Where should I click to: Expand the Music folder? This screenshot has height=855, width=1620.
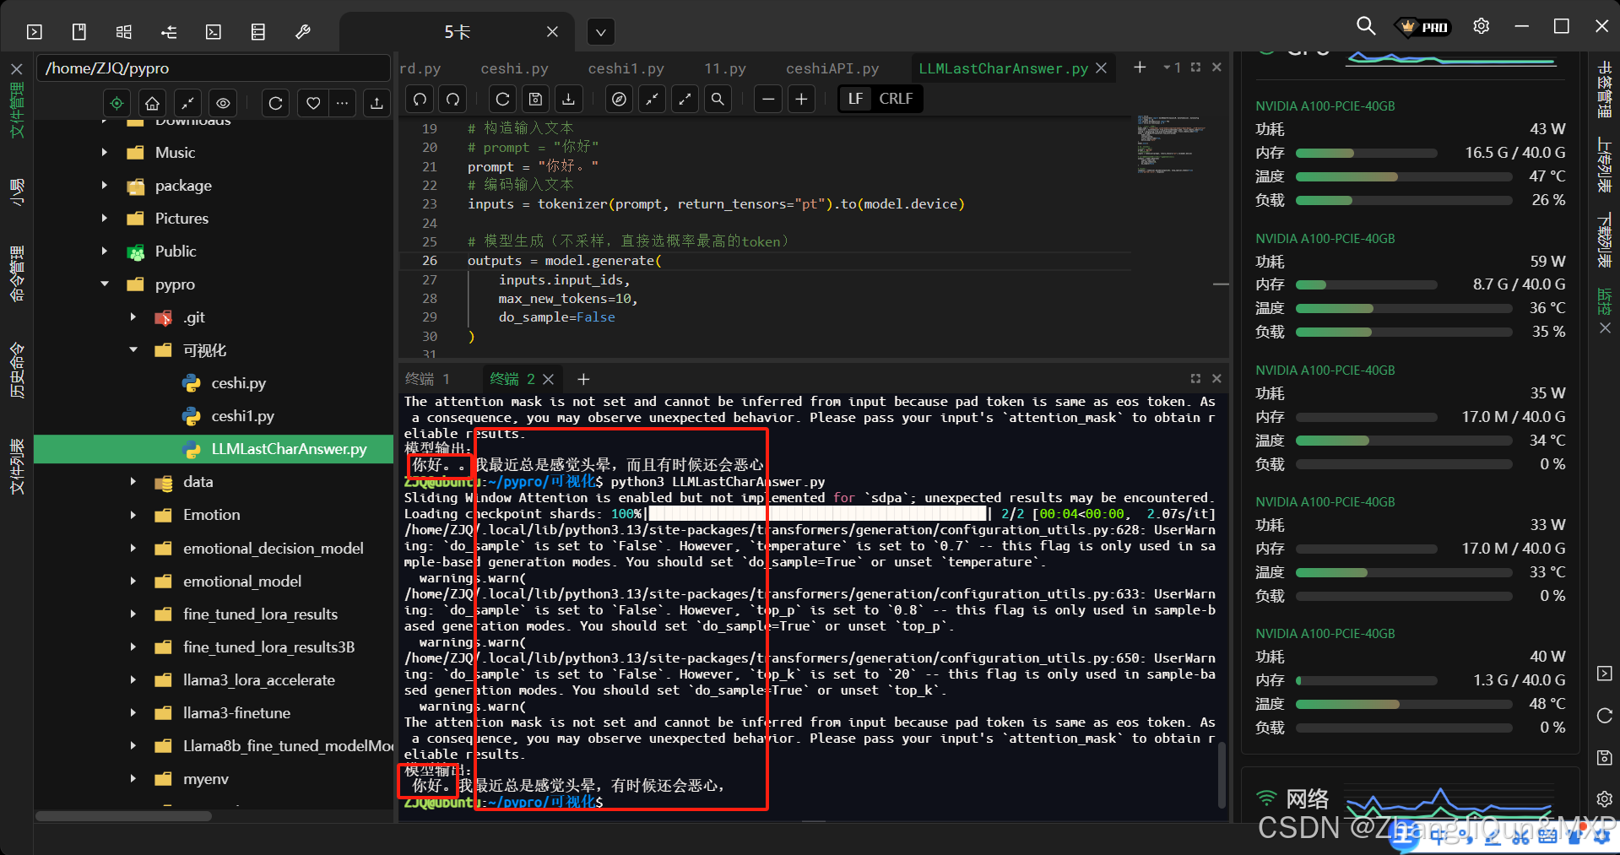pyautogui.click(x=105, y=153)
